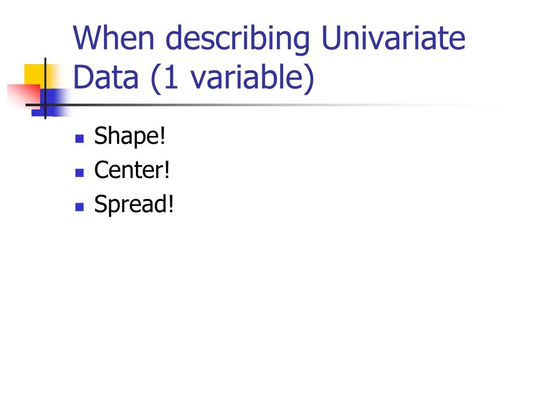The height and width of the screenshot is (400, 533).
Task: Click the vertical black line of the decoration
Action: 45,89
